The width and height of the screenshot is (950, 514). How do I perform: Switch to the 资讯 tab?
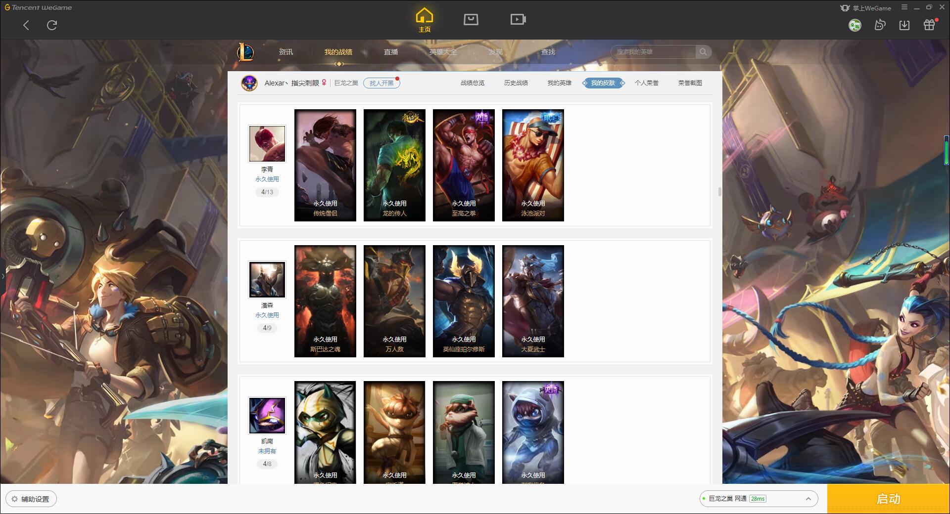(286, 52)
